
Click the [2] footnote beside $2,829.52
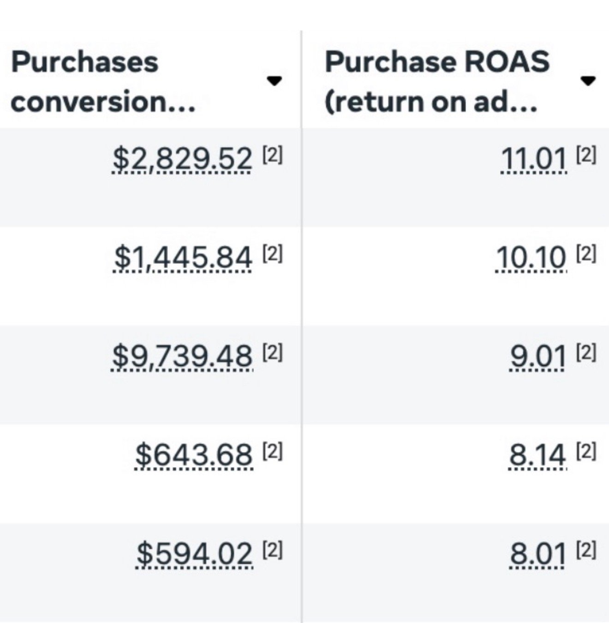272,155
